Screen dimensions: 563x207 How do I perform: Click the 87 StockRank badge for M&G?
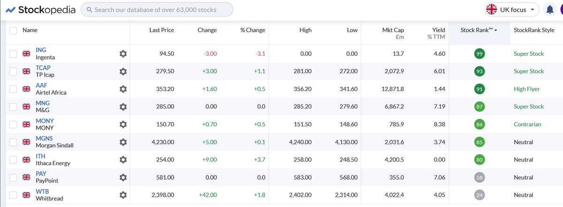click(x=479, y=107)
